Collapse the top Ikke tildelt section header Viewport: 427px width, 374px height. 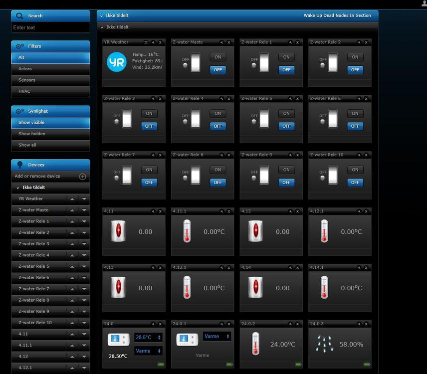(x=102, y=16)
